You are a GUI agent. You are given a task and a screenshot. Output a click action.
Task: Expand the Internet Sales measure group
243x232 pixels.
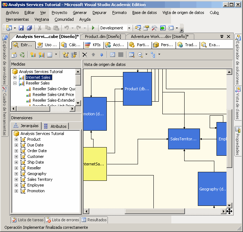(15, 77)
